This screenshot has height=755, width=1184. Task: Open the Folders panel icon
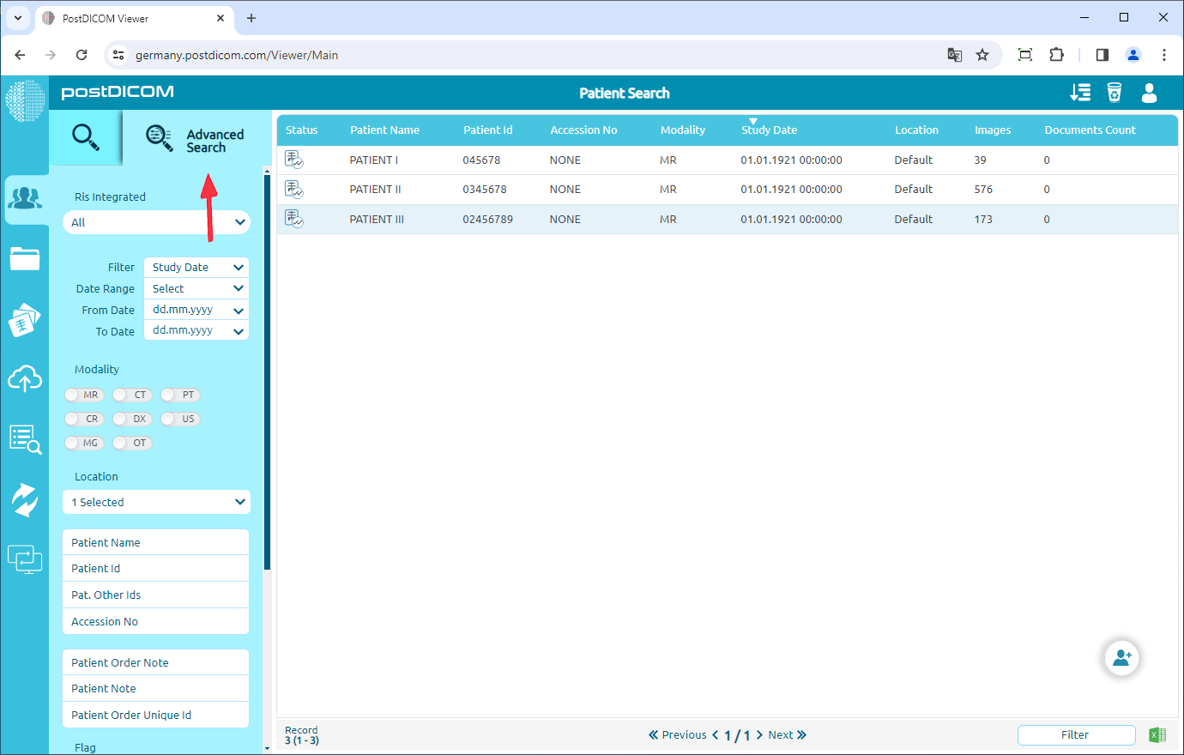[x=26, y=258]
